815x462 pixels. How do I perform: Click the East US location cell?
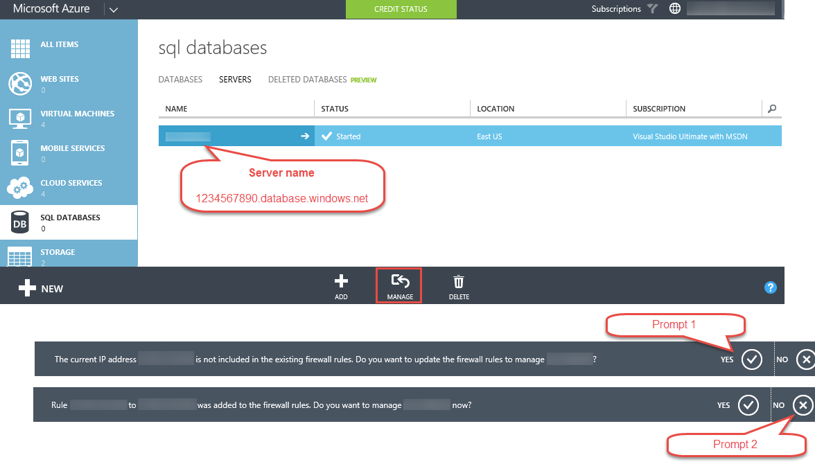(x=489, y=136)
